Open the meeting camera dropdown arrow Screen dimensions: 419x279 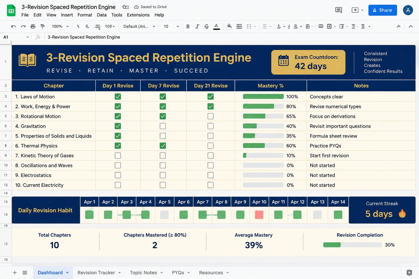tap(362, 10)
